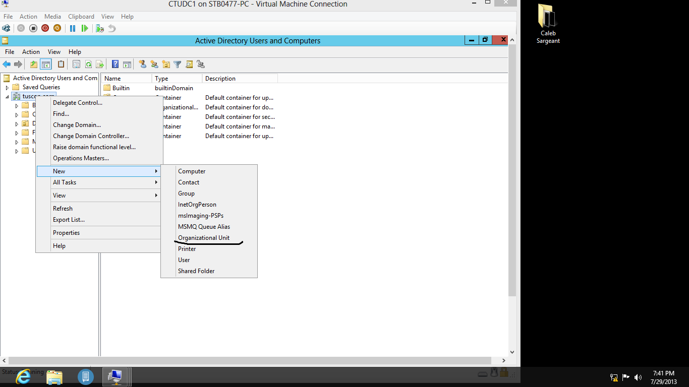Click the orange Save state VM icon

click(x=57, y=28)
